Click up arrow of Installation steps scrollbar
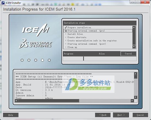This screenshot has width=151, height=120. [x=134, y=28]
